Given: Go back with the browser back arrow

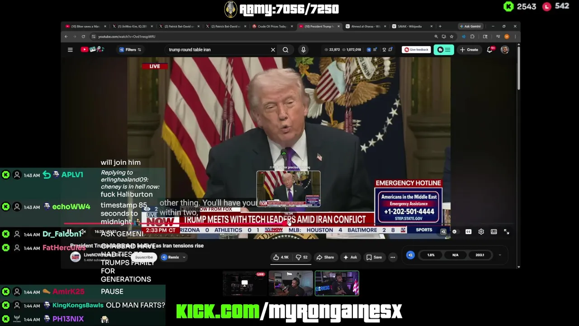Looking at the screenshot, I should (x=66, y=37).
